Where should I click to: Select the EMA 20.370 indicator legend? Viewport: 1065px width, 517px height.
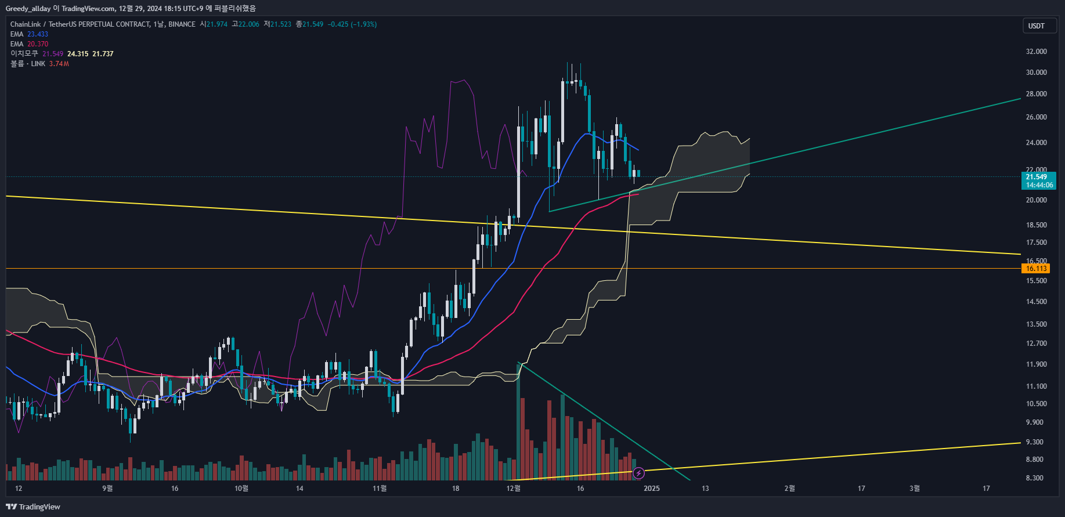tap(29, 44)
